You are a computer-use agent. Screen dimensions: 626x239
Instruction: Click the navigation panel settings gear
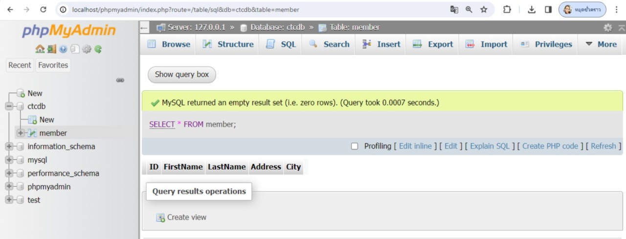pyautogui.click(x=87, y=49)
